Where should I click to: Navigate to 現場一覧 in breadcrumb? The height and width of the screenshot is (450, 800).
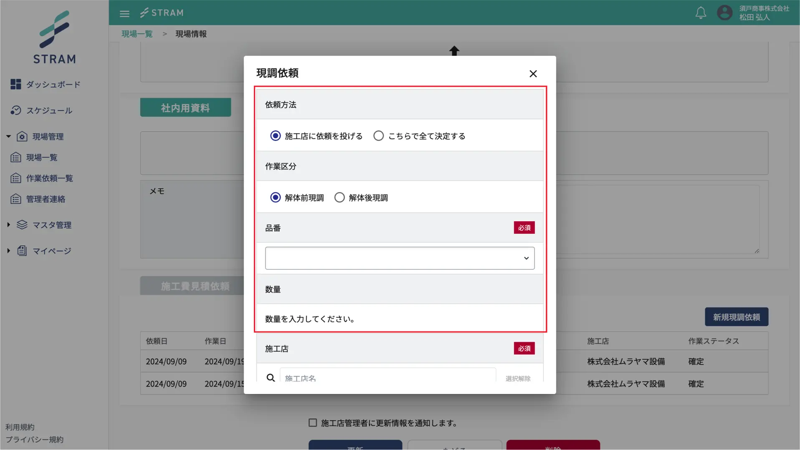pyautogui.click(x=137, y=34)
